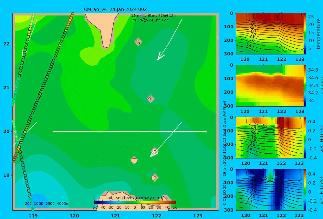Click latitude tick label 19 on main map
This screenshot has height=219, width=323.
click(6, 175)
